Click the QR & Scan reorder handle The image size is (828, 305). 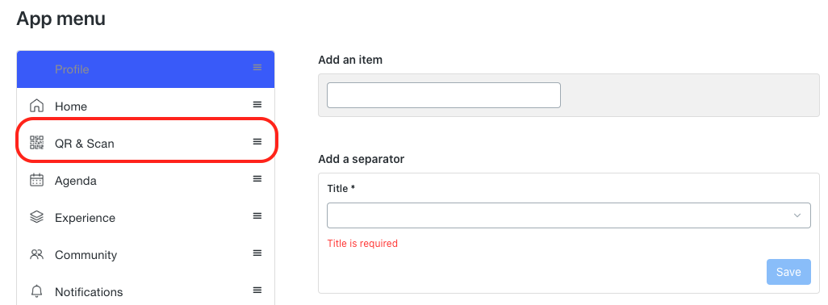click(x=257, y=141)
